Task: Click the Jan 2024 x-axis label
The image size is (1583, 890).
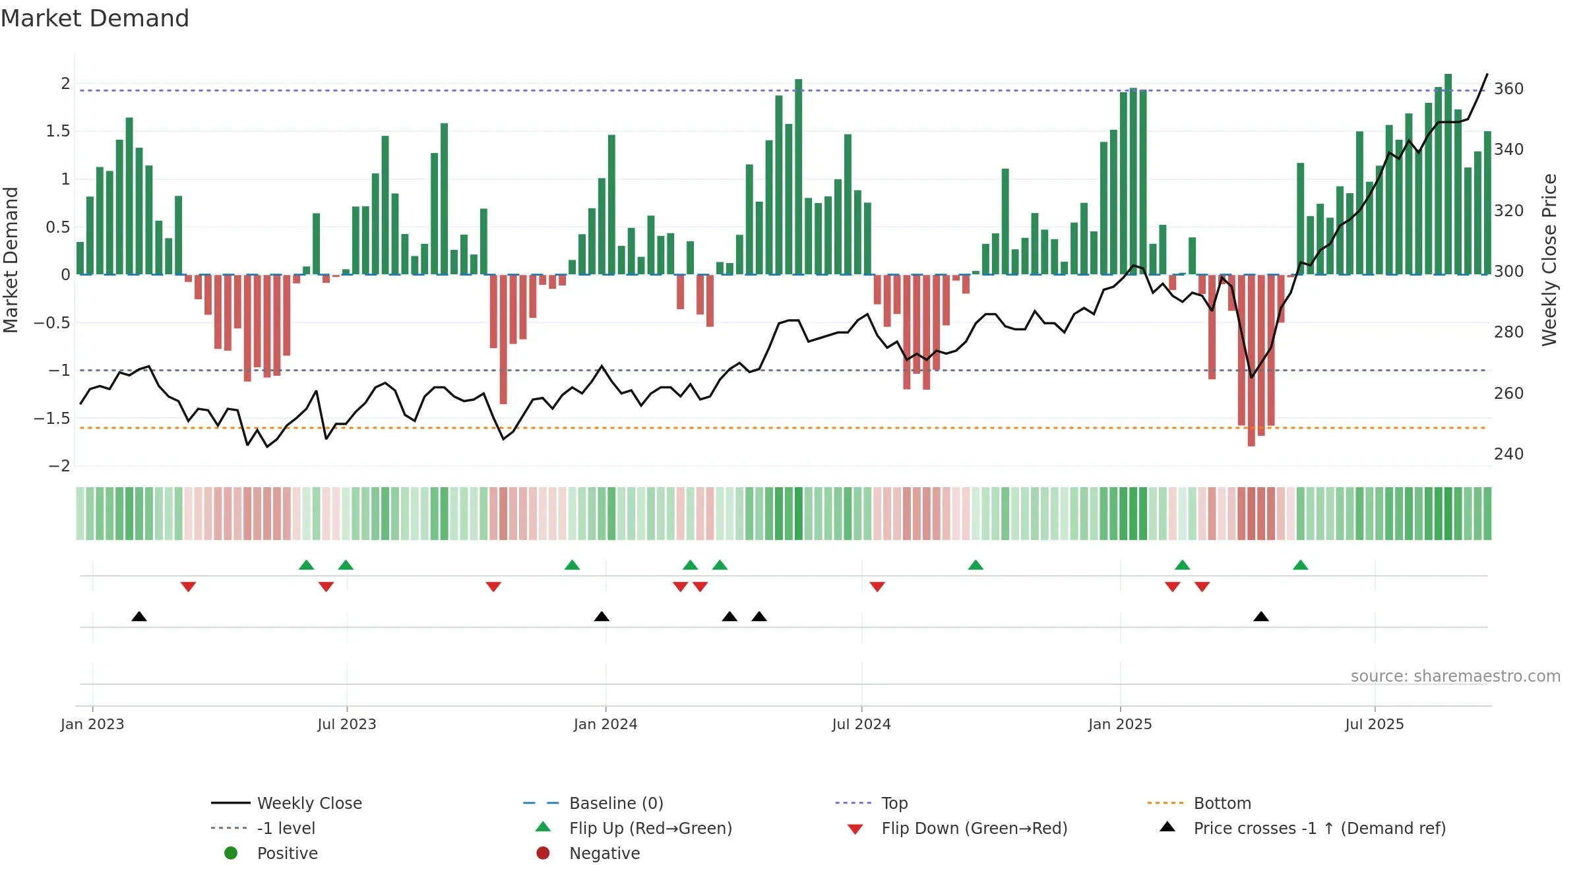Action: click(x=605, y=724)
